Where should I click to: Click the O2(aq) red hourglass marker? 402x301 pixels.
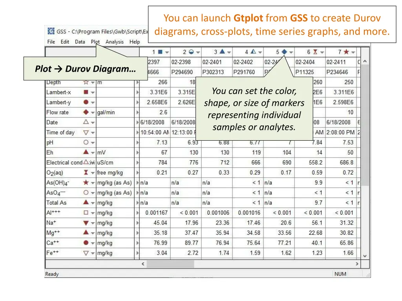click(86, 172)
